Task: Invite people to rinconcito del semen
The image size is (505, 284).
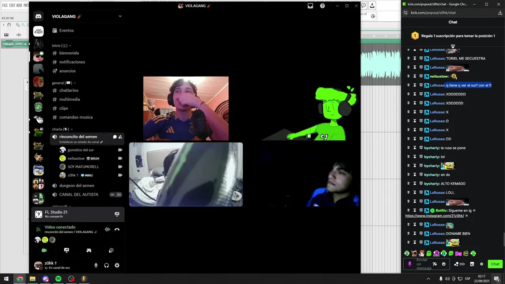Action: coord(120,137)
